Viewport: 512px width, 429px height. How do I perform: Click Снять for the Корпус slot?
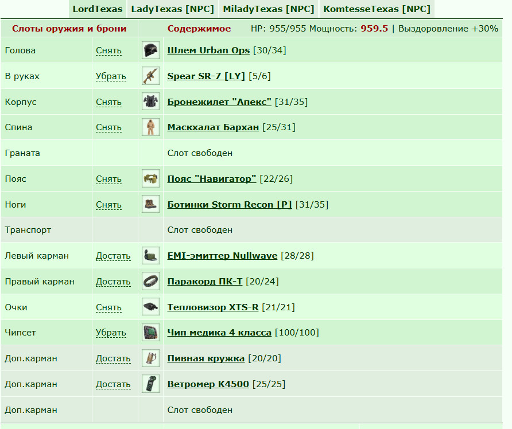point(108,102)
